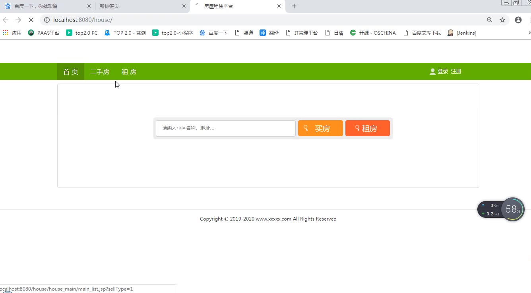531x293 pixels.
Task: Click the back navigation arrow
Action: point(6,20)
